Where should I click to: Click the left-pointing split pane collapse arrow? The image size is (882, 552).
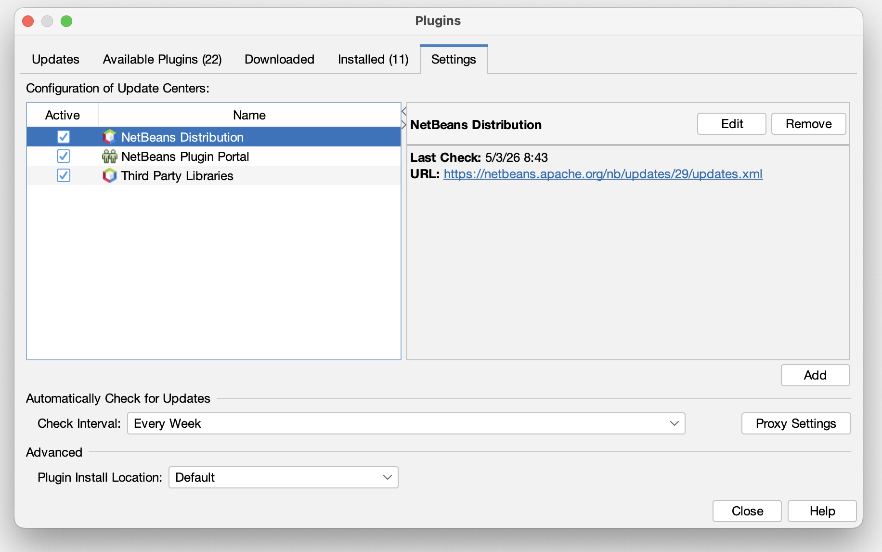coord(404,112)
